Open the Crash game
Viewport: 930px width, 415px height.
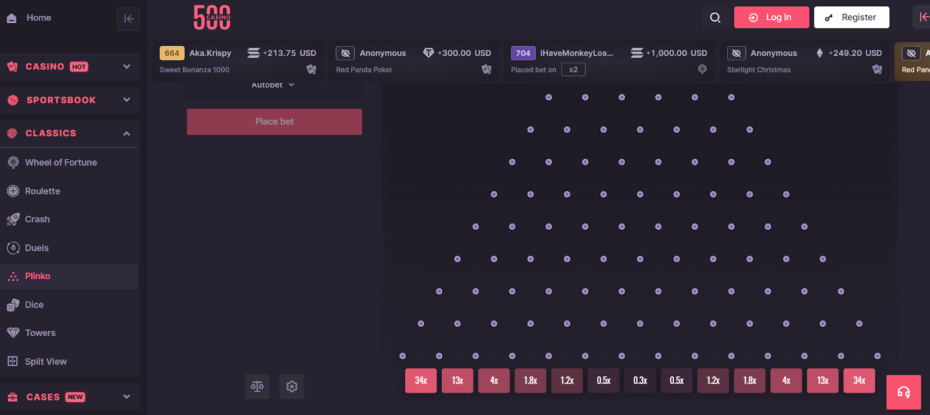click(x=37, y=219)
